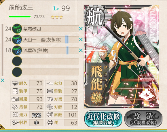Screen dimensions: 167x132
Task: Click the 火力 firepower gun icon
Action: tap(50, 83)
